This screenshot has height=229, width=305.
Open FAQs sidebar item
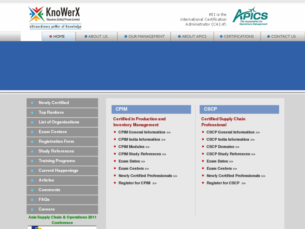tap(62, 200)
